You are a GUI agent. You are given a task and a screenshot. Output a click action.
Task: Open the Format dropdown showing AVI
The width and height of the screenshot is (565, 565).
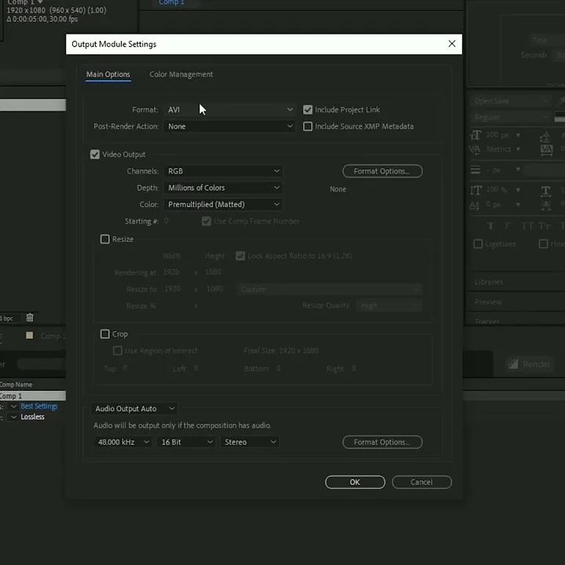pos(230,110)
